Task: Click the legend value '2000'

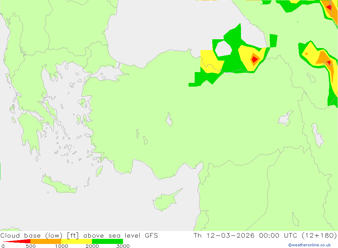Action: pyautogui.click(x=92, y=246)
